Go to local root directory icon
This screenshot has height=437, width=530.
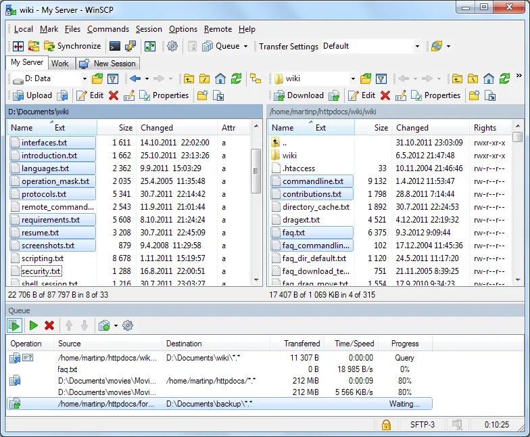click(204, 78)
